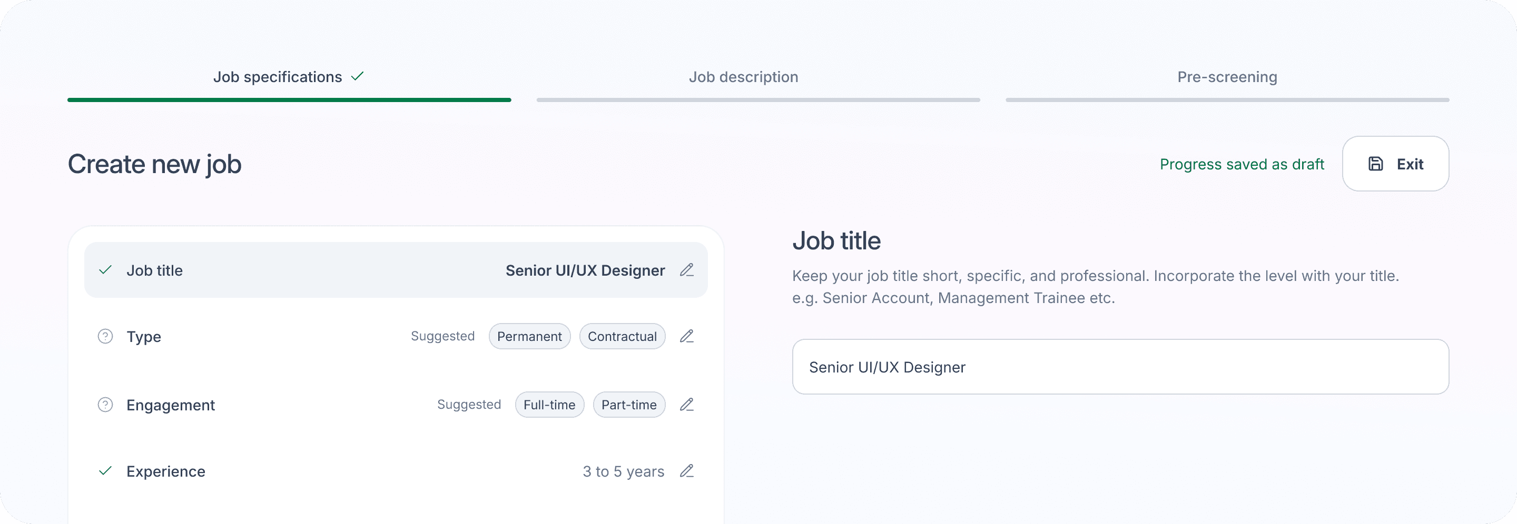Click the Progress saved as draft text
Screen dimensions: 1517x524
(x=1242, y=164)
